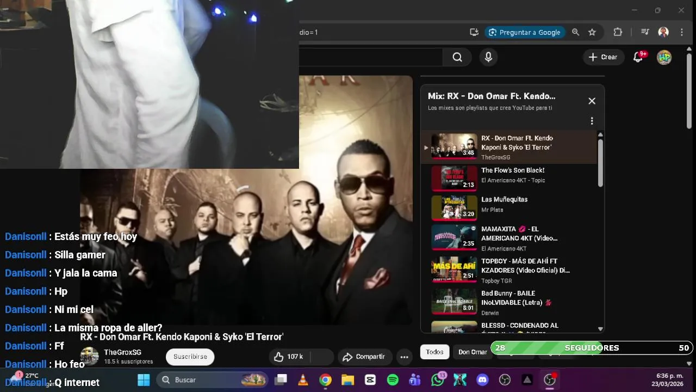
Task: Open the video more actions ellipsis
Action: tap(404, 357)
